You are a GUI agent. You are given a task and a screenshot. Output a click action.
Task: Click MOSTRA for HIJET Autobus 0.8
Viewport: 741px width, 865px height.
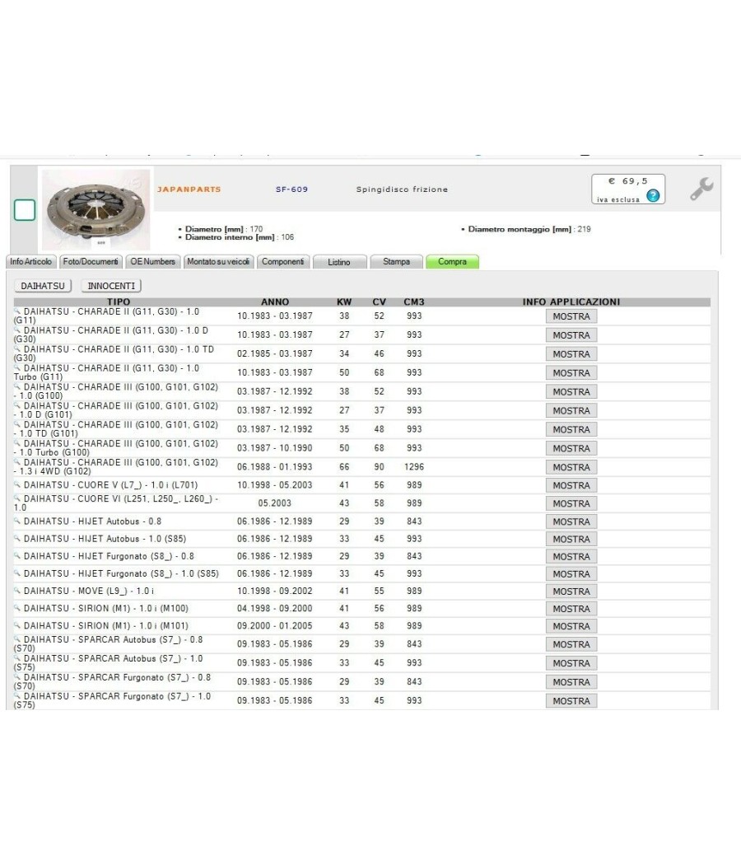coord(571,521)
